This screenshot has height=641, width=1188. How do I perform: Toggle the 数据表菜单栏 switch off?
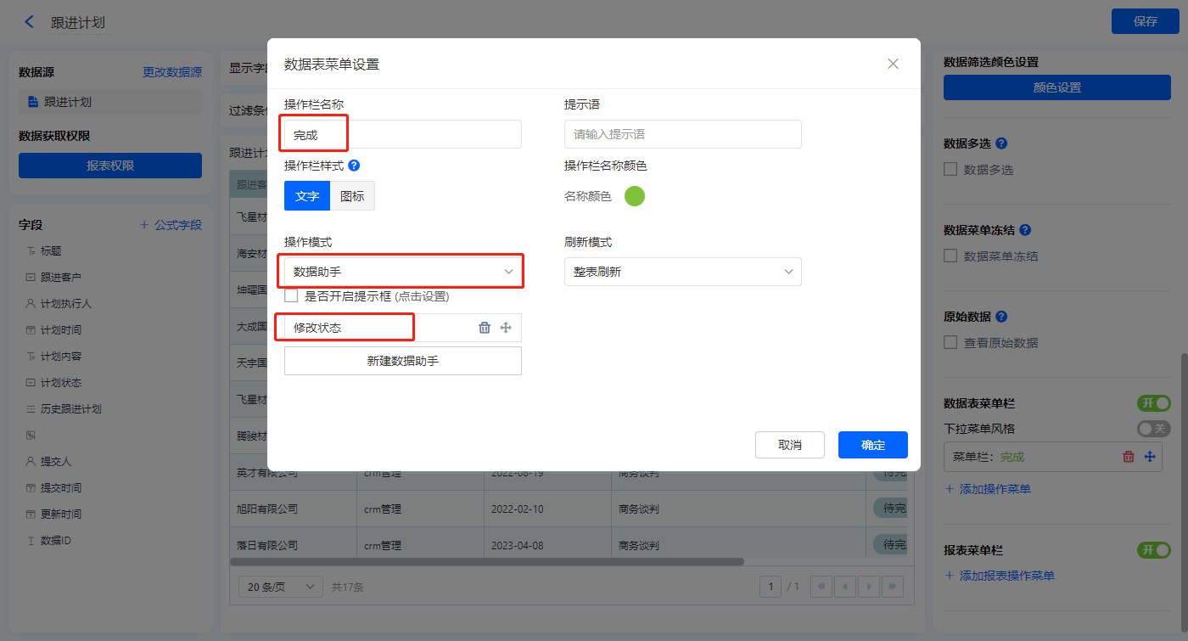(1153, 403)
